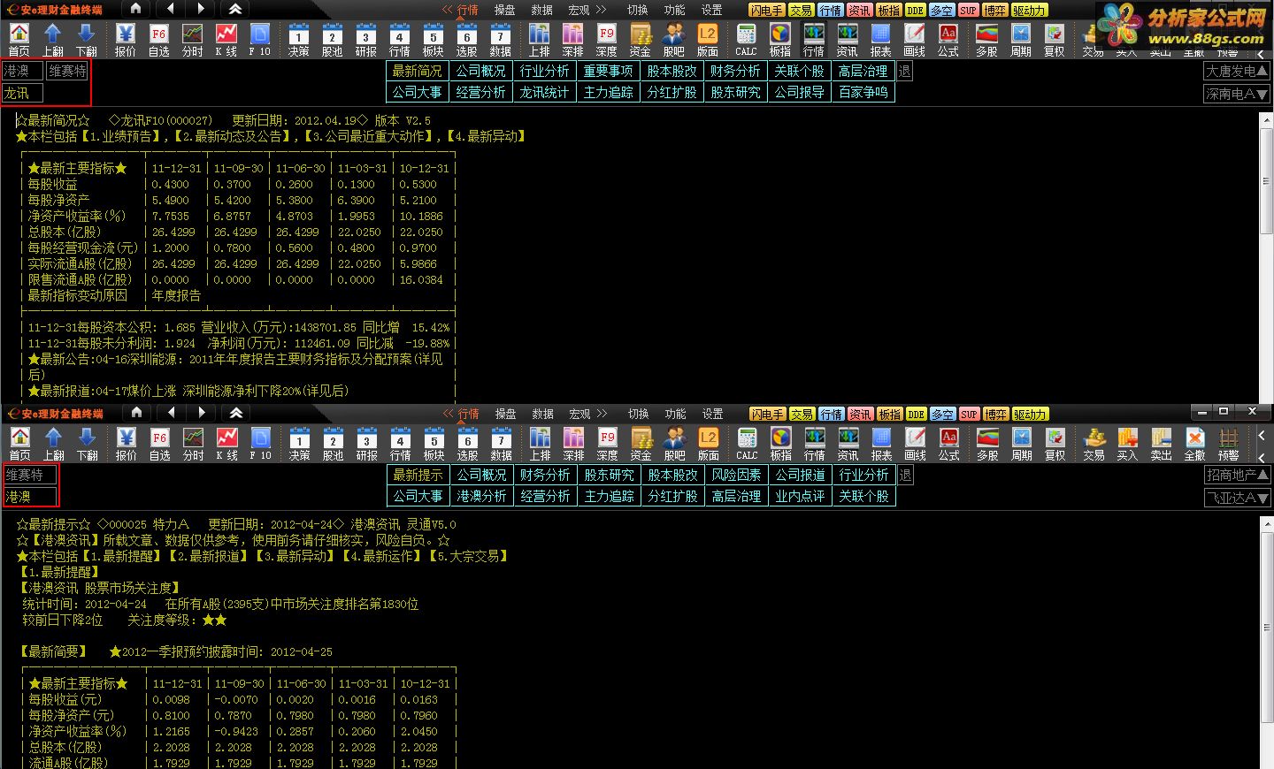Click calendar 6 选股 in lower toolbar
Viewport: 1274px width, 769px height.
468,444
